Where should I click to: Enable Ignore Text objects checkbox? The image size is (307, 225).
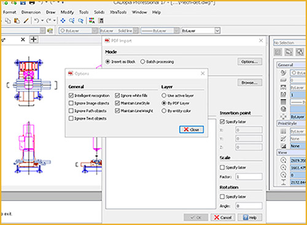(x=71, y=118)
